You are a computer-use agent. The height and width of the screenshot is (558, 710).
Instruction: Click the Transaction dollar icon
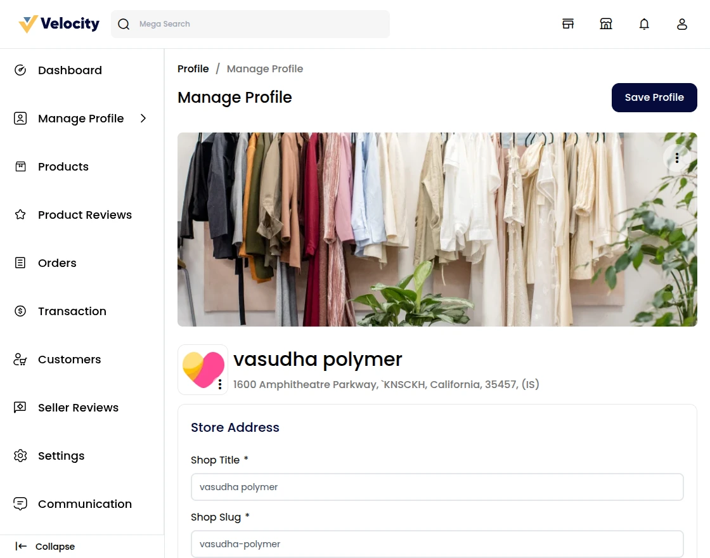[20, 311]
